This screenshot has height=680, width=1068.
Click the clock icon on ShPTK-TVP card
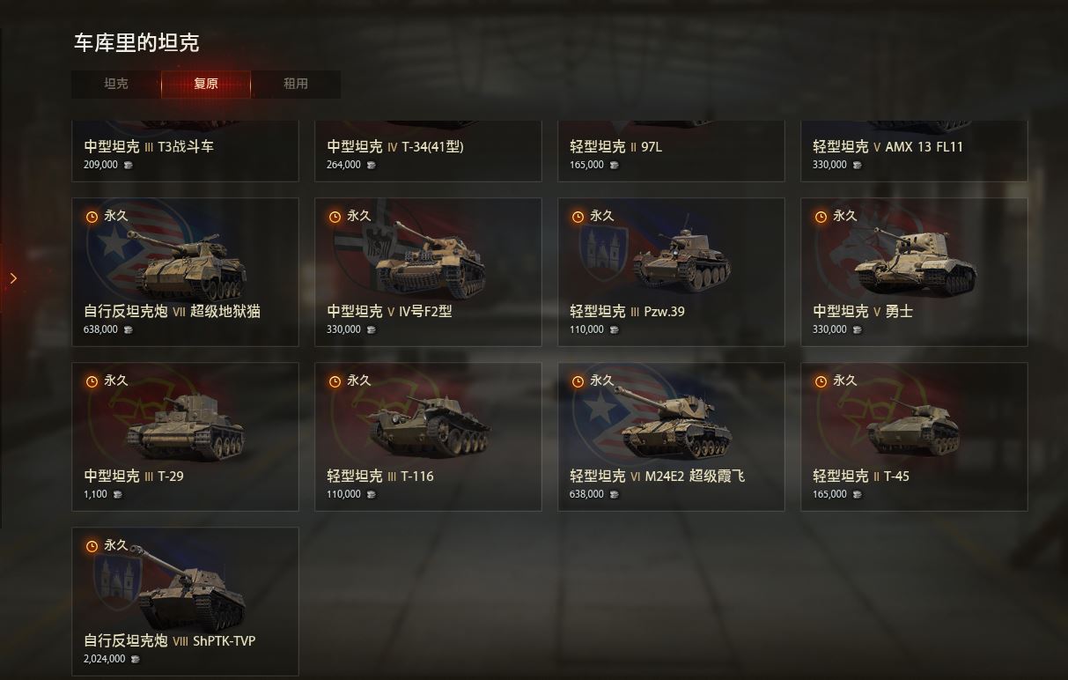(92, 546)
